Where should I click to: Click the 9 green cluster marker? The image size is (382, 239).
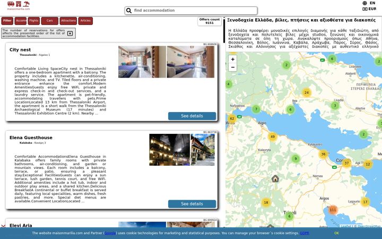point(296,159)
